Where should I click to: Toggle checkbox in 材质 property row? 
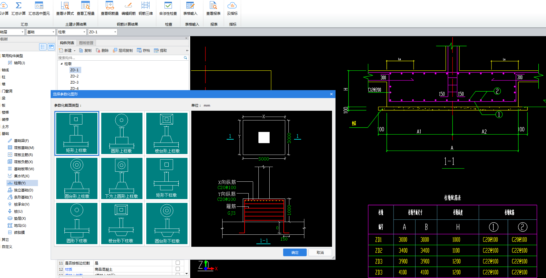tap(178, 269)
